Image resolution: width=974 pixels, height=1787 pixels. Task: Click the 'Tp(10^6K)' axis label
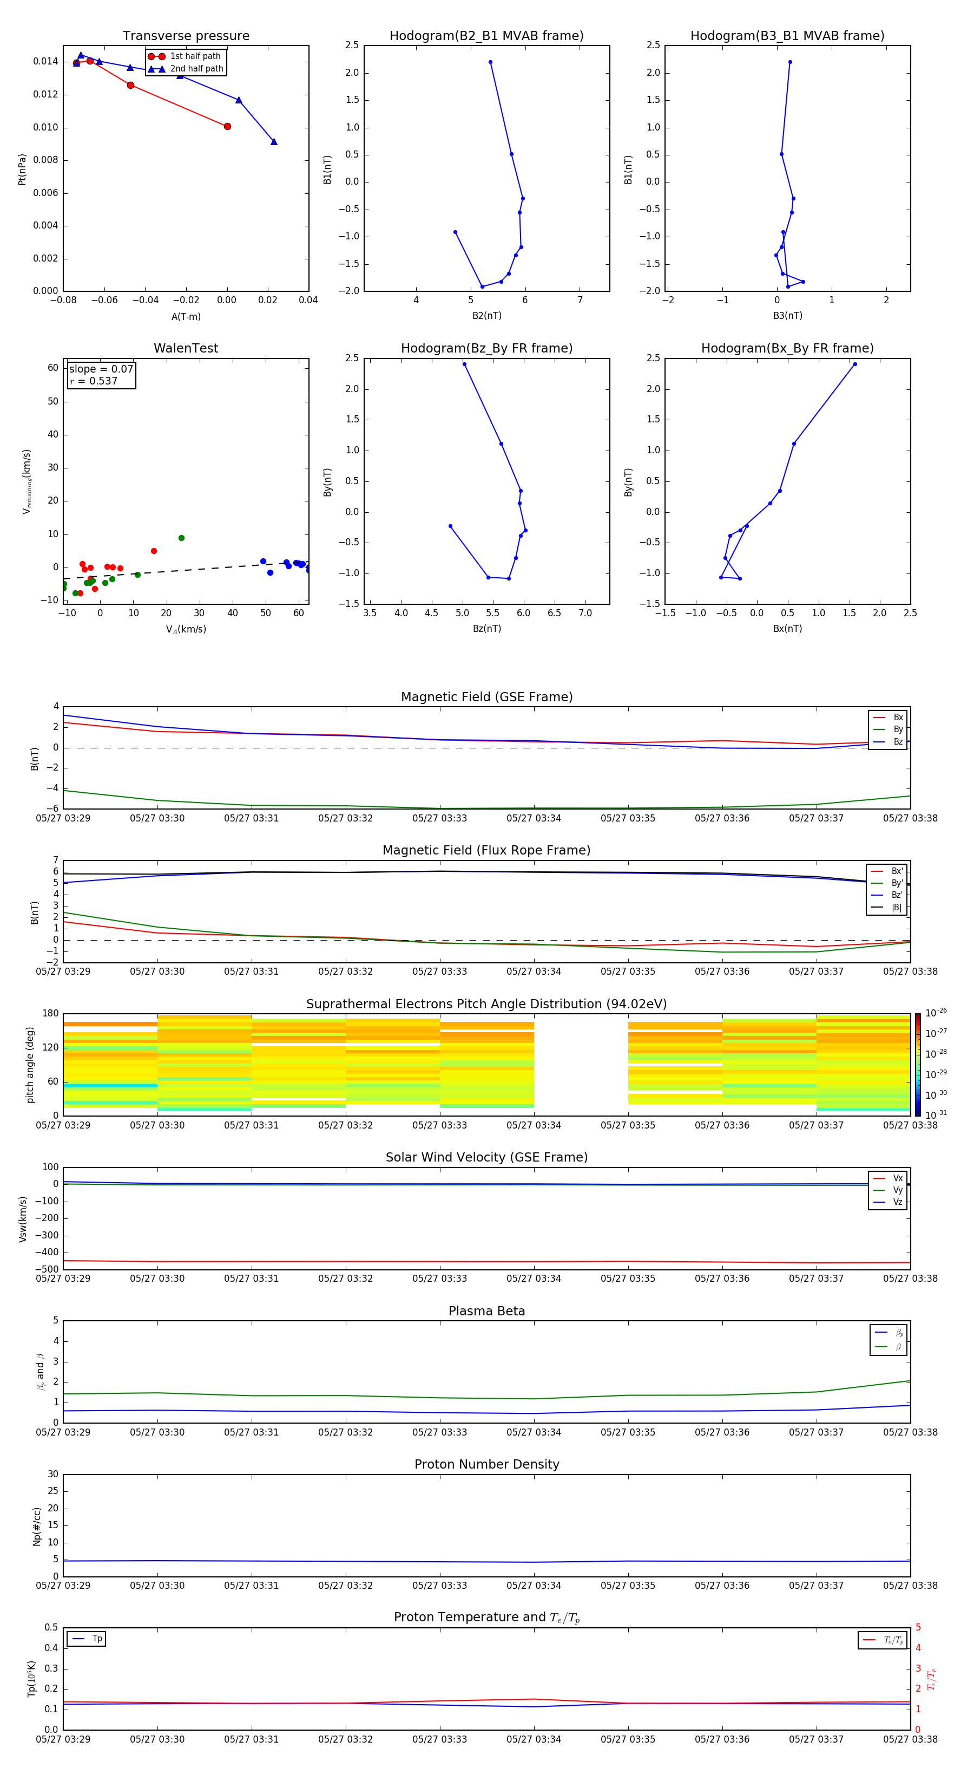click(x=31, y=1679)
